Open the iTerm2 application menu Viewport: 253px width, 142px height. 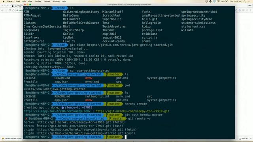(10, 1)
